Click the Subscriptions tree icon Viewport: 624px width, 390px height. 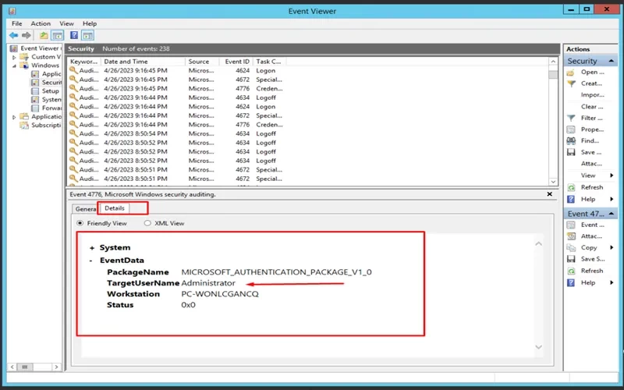[x=24, y=126]
